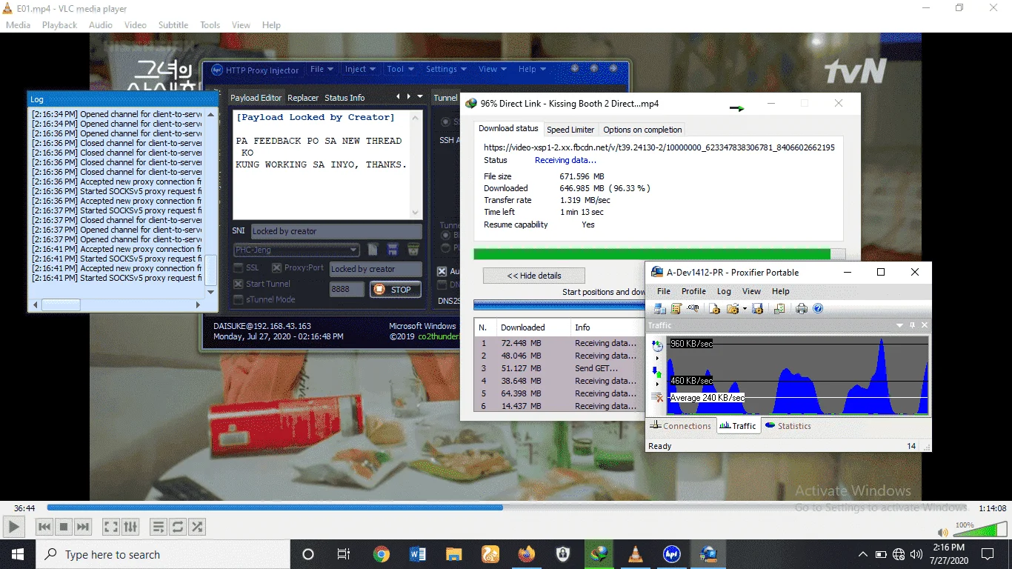Screen dimensions: 1012x569
Task: Skip to next media in VLC
Action: pyautogui.click(x=83, y=527)
